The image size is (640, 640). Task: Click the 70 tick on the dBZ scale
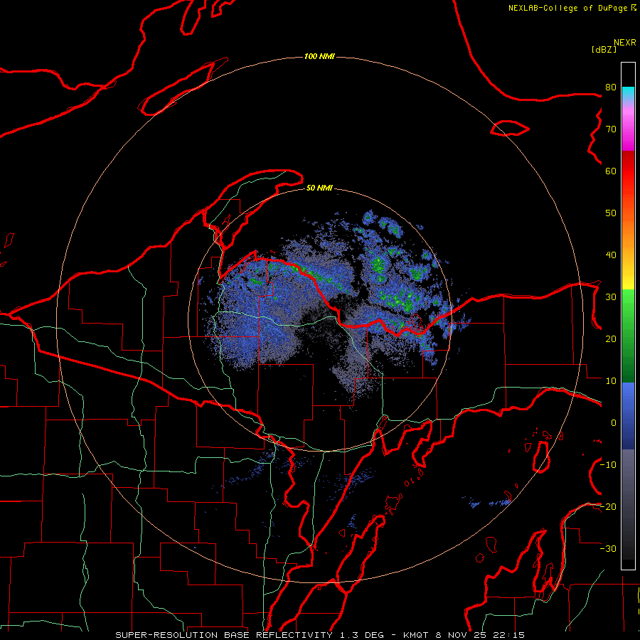[611, 129]
